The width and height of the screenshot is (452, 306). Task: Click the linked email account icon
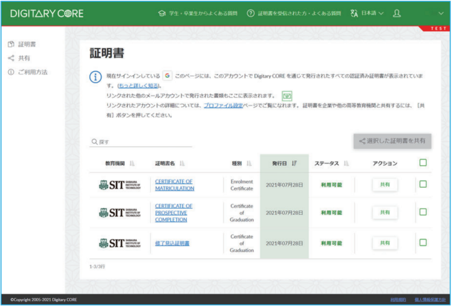[286, 96]
